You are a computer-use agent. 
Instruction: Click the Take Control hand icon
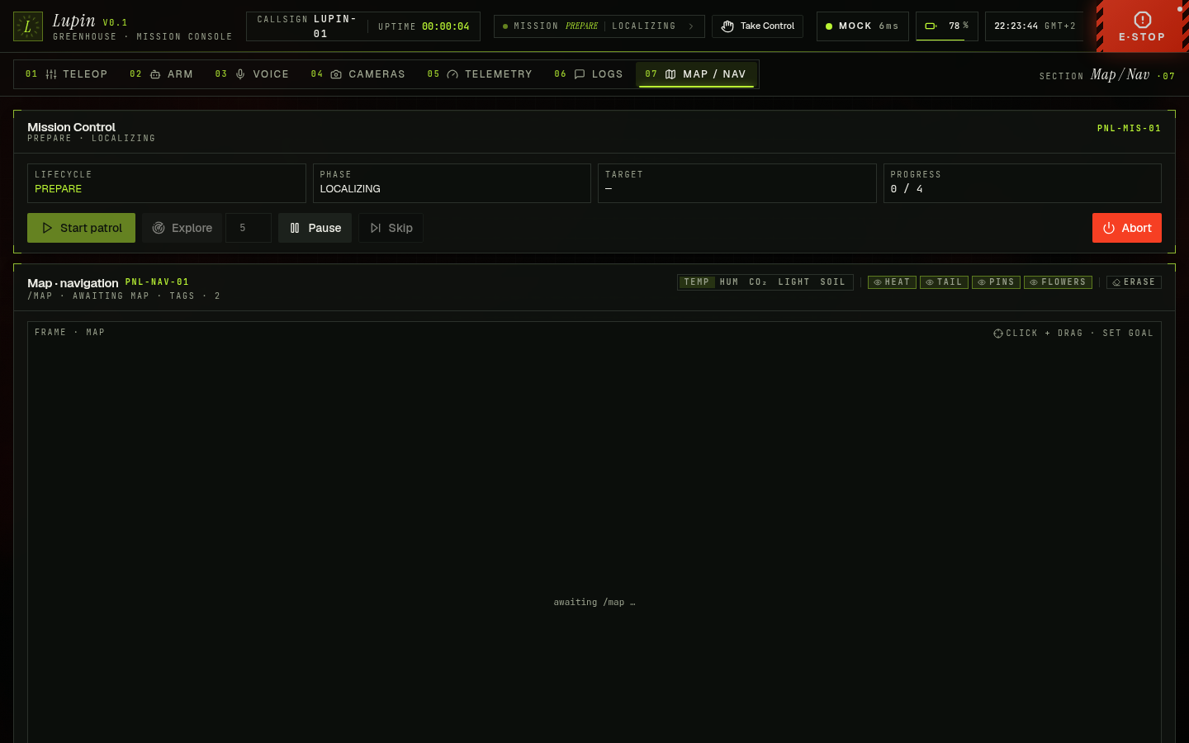click(x=727, y=26)
